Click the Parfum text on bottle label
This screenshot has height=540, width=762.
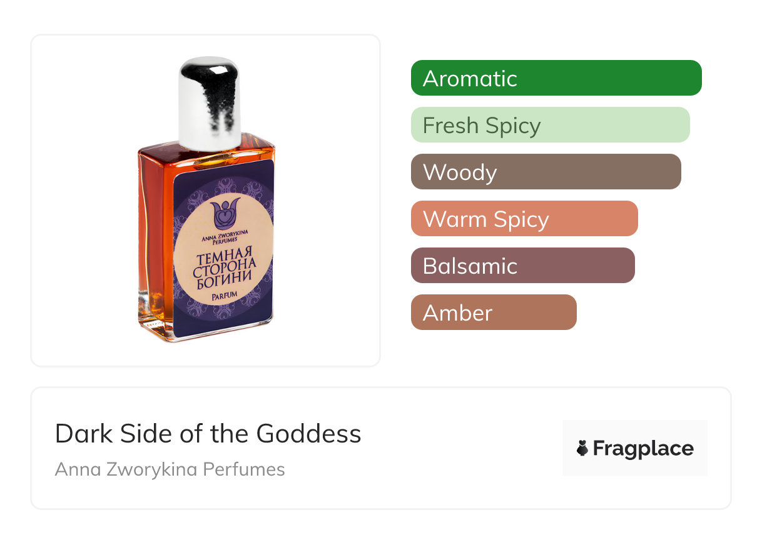224,297
